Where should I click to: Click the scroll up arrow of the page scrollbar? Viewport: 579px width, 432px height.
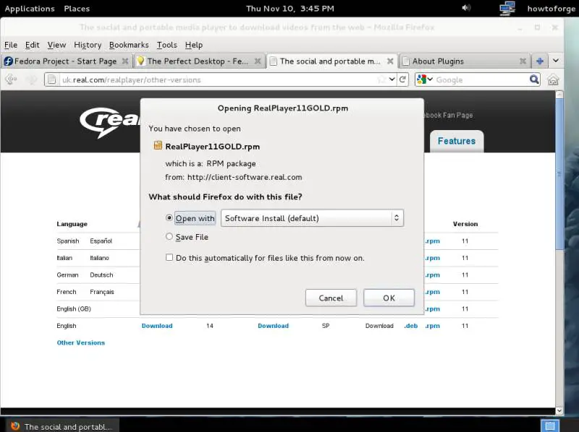(559, 95)
